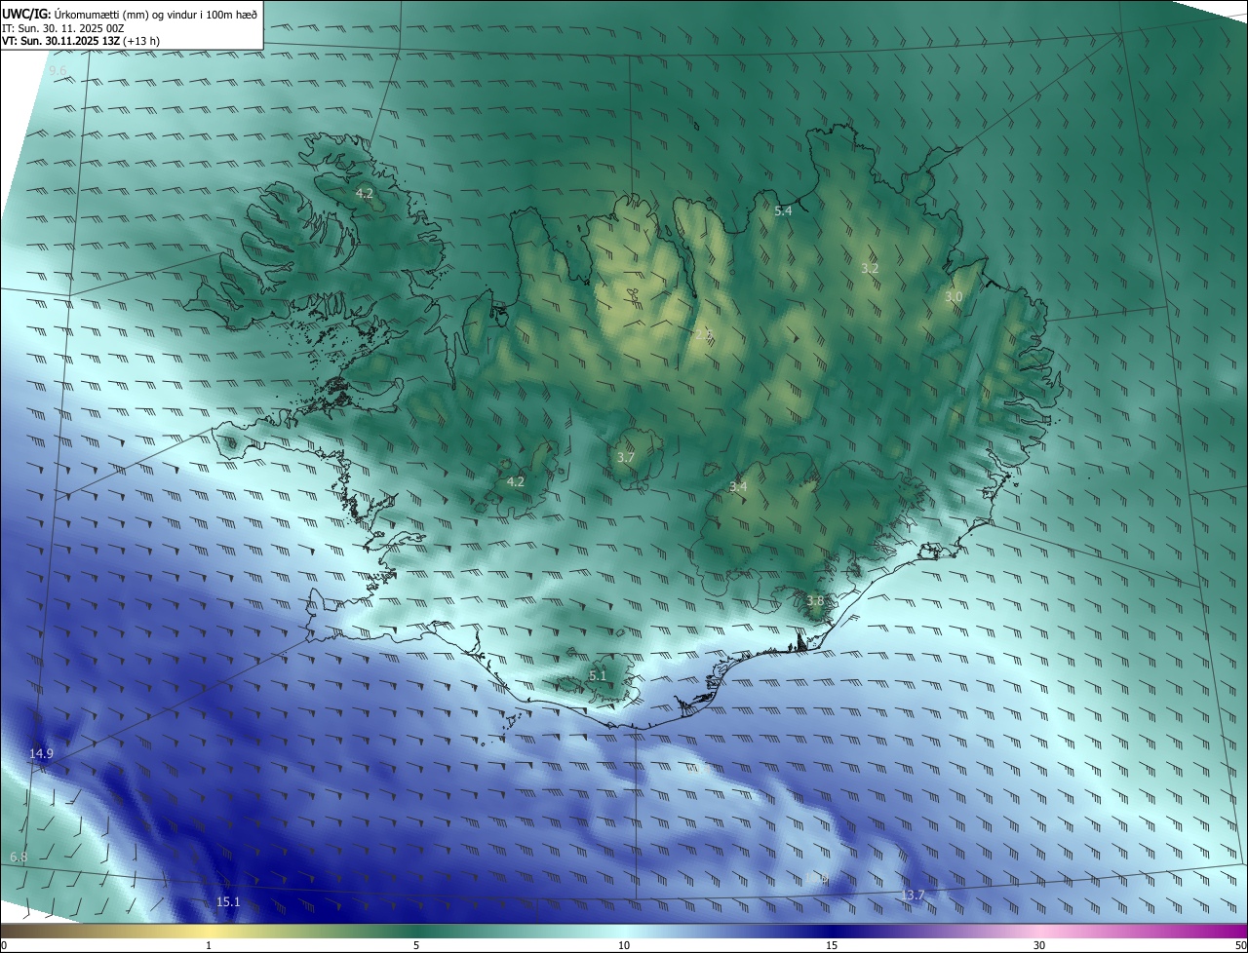Select the 13.7 value above the colour scale
This screenshot has height=953, width=1248.
pyautogui.click(x=913, y=895)
